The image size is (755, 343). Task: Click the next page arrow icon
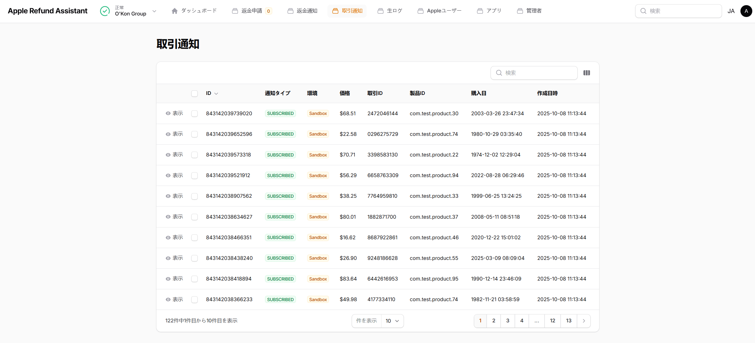click(584, 321)
